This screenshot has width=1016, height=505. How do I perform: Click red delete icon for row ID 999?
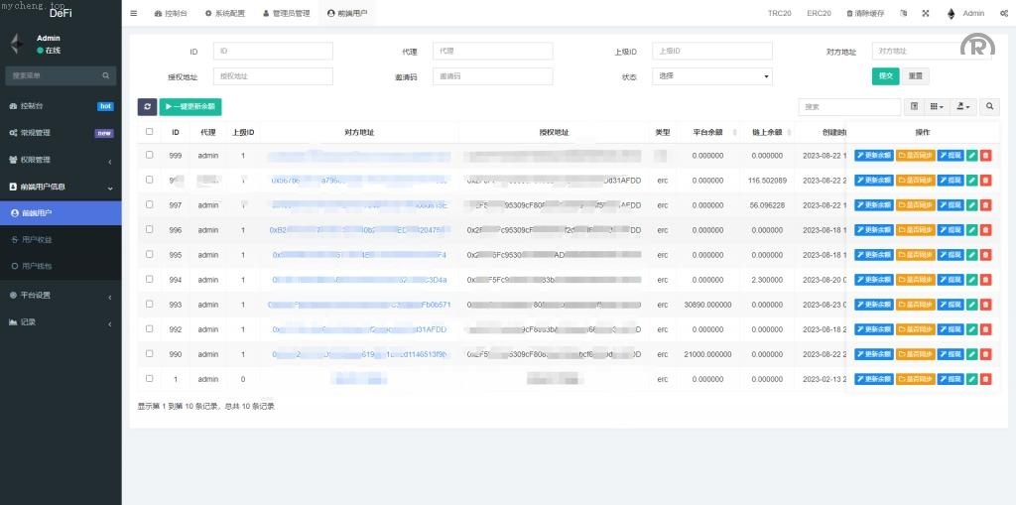tap(985, 156)
